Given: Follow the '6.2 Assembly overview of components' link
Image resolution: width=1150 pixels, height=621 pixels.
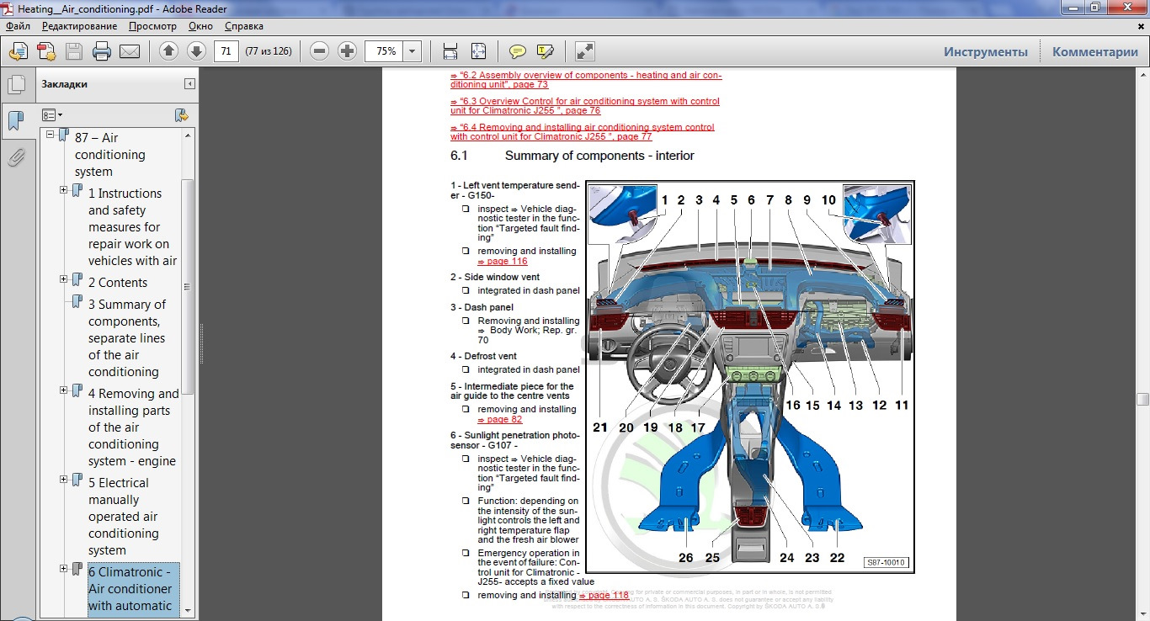Looking at the screenshot, I should pyautogui.click(x=586, y=80).
